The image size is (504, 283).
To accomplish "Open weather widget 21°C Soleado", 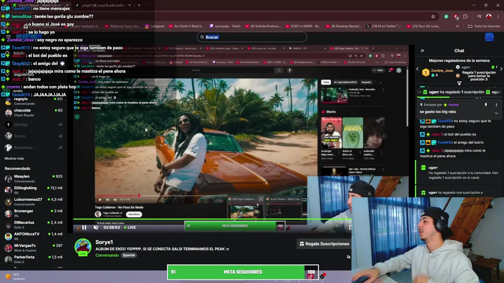I will [x=15, y=276].
